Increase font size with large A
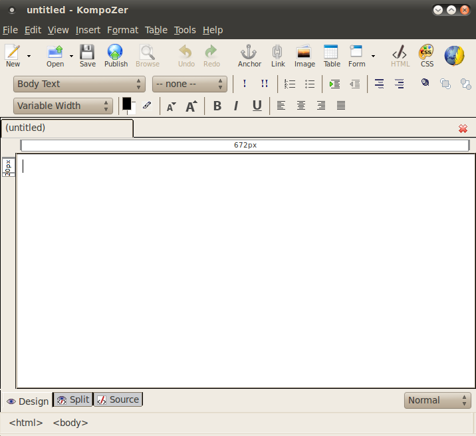Image resolution: width=476 pixels, height=436 pixels. click(x=191, y=106)
